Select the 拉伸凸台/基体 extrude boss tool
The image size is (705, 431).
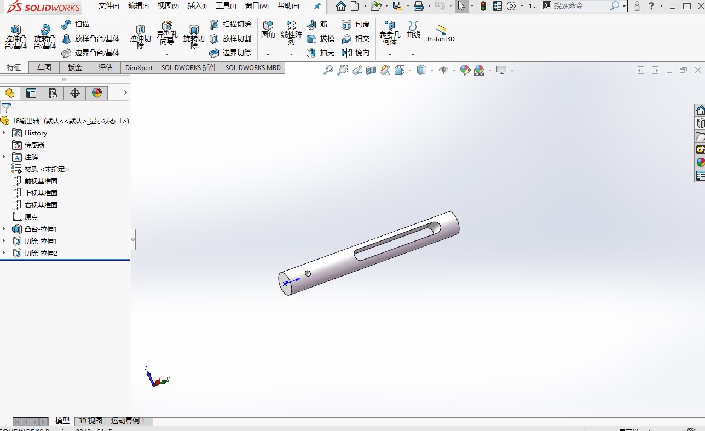16,36
